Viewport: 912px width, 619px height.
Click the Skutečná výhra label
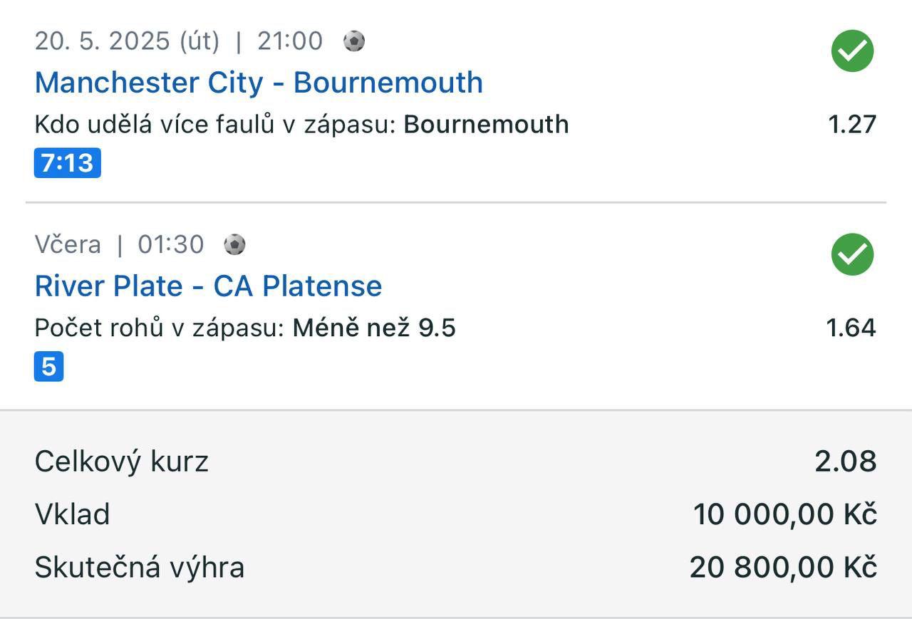[139, 568]
